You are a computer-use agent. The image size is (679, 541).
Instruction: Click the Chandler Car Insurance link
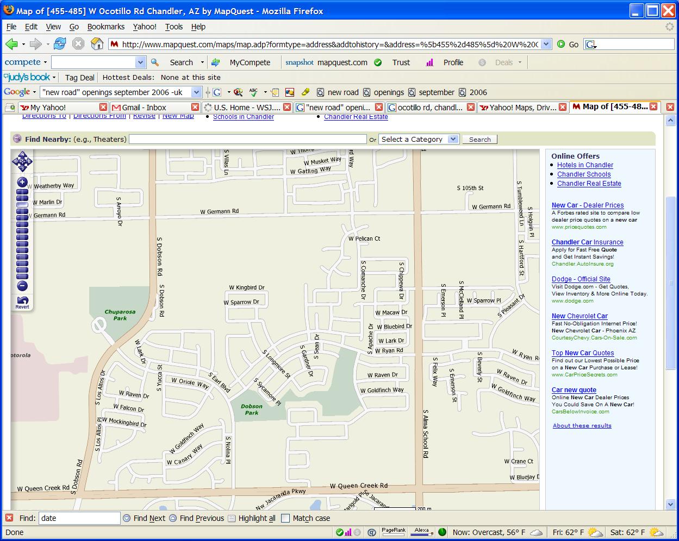click(x=588, y=242)
